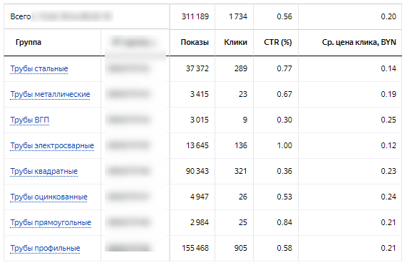Click the Клики column header
The width and height of the screenshot is (407, 265).
click(236, 42)
